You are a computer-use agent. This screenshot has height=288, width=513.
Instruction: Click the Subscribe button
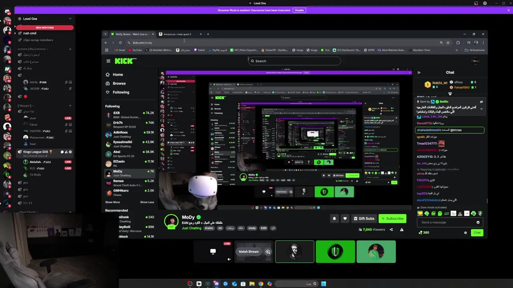[392, 218]
